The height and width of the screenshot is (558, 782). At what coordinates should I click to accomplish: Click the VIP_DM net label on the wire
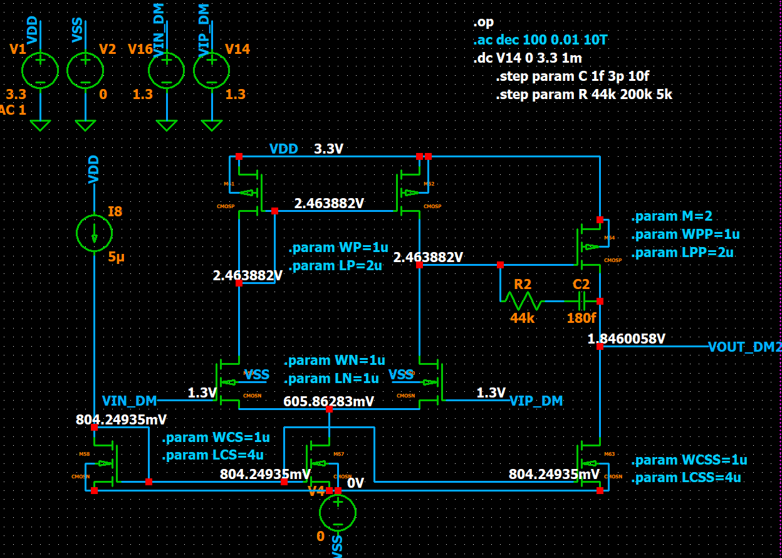(x=536, y=401)
